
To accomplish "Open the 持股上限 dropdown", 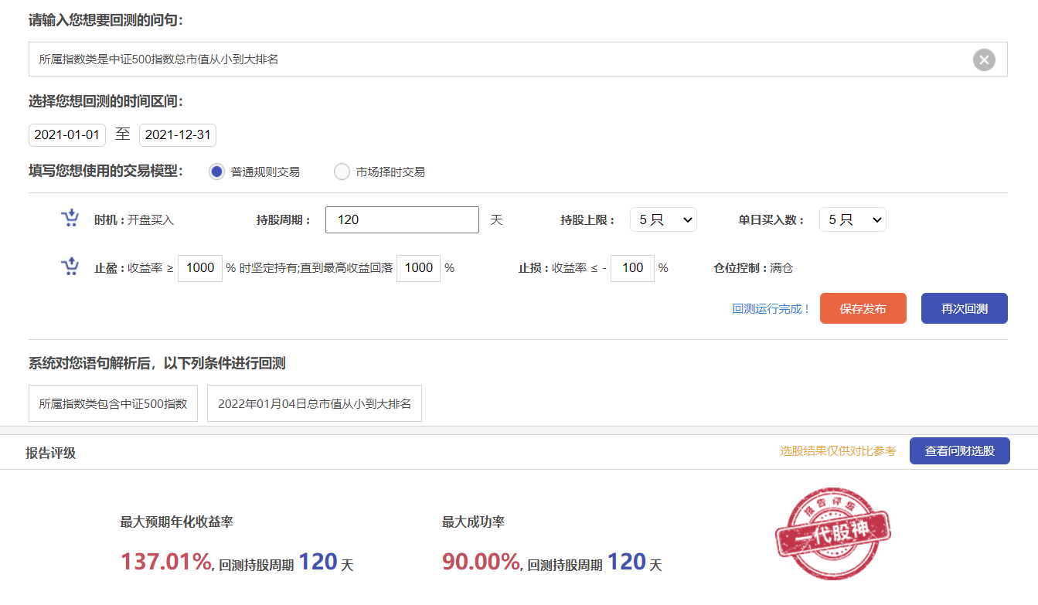I will pos(663,220).
